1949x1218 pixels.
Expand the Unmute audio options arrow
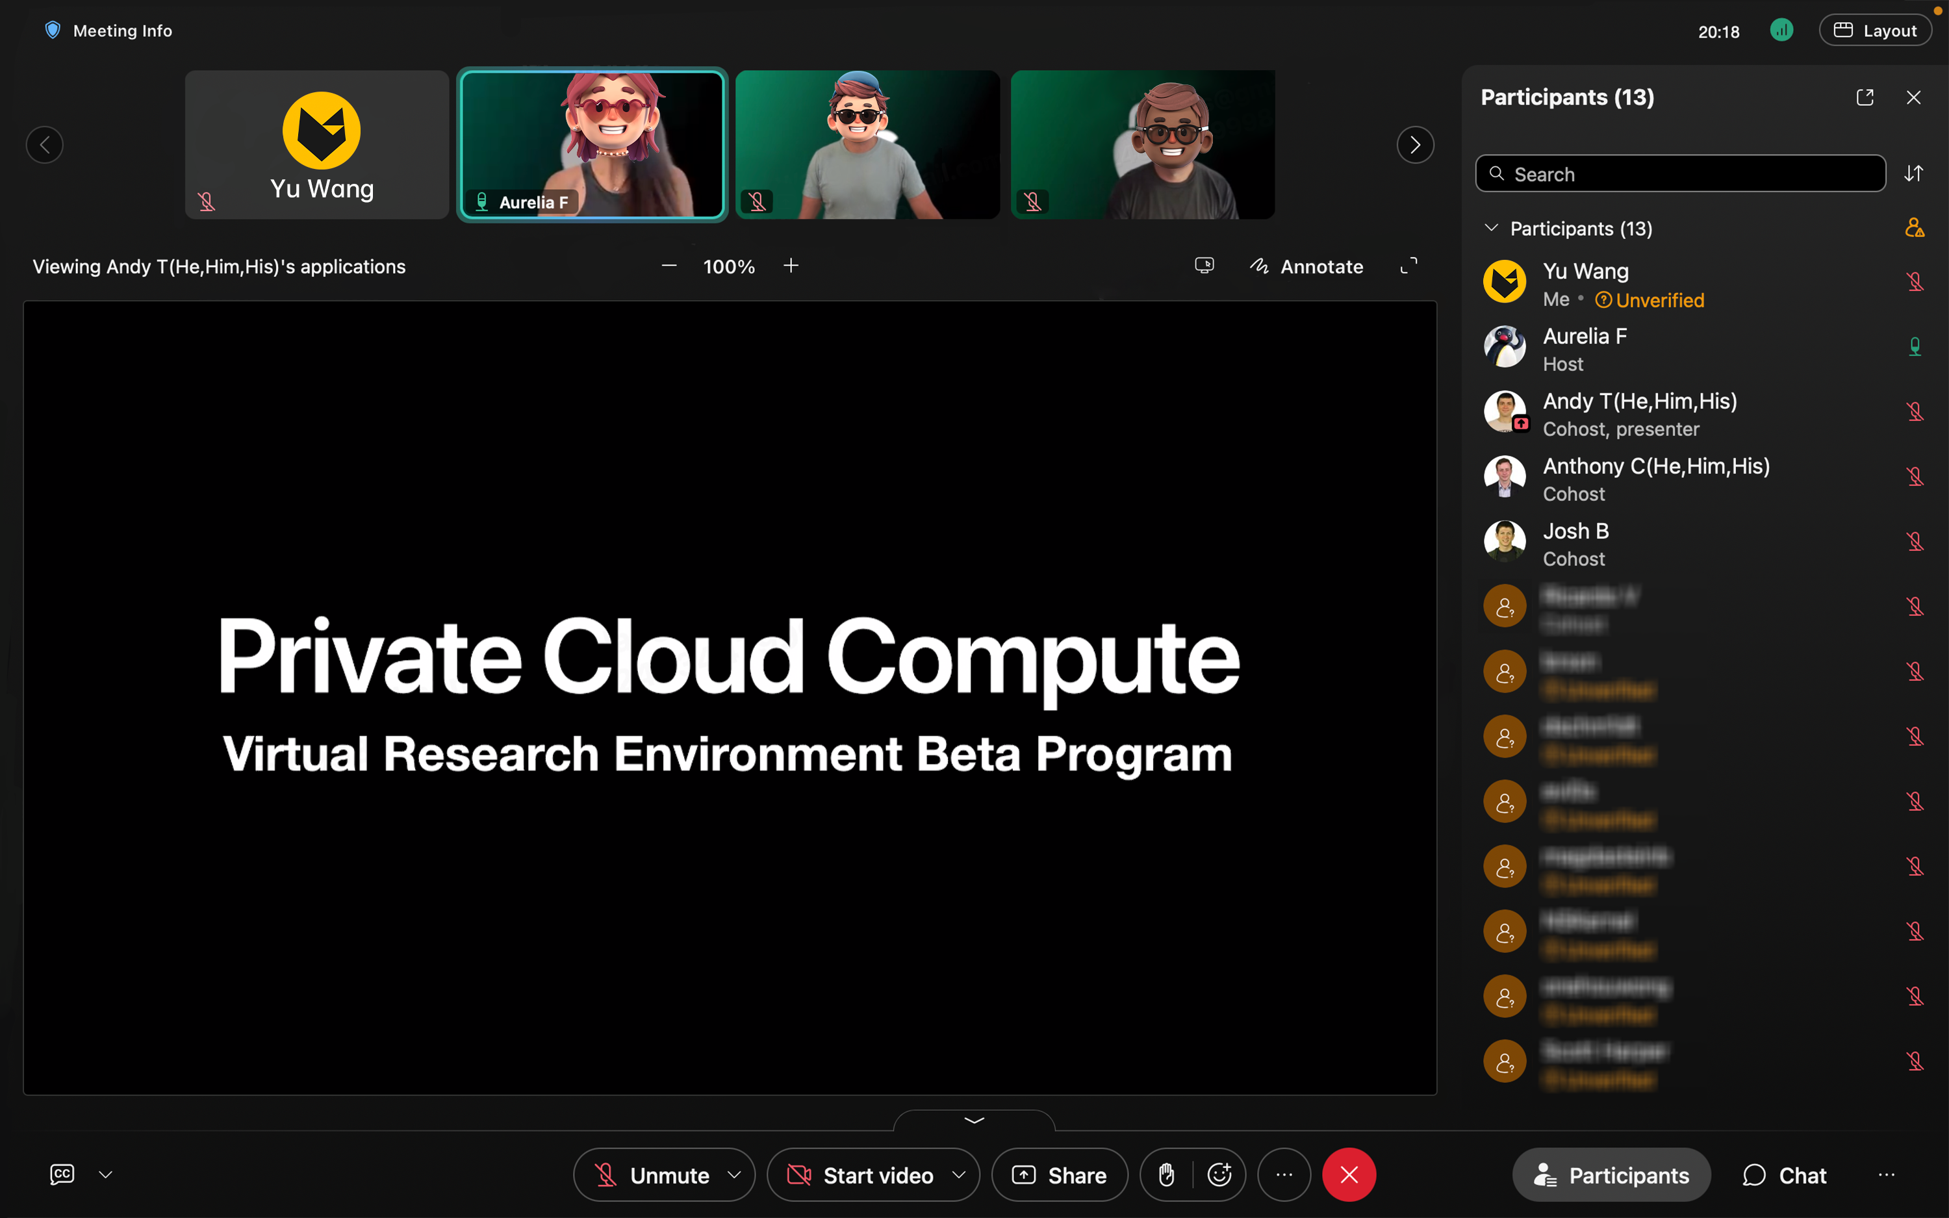coord(733,1174)
